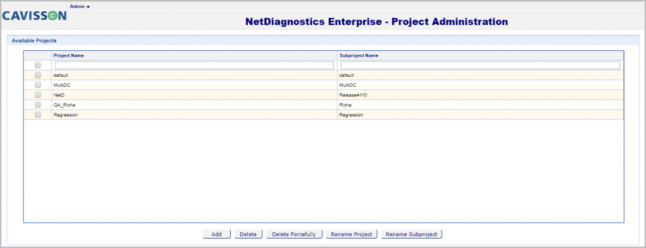Click the Rename Subproject button
The width and height of the screenshot is (646, 248).
pyautogui.click(x=411, y=234)
